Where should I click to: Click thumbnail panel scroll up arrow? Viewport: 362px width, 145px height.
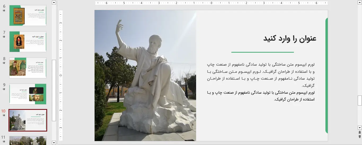(54, 2)
